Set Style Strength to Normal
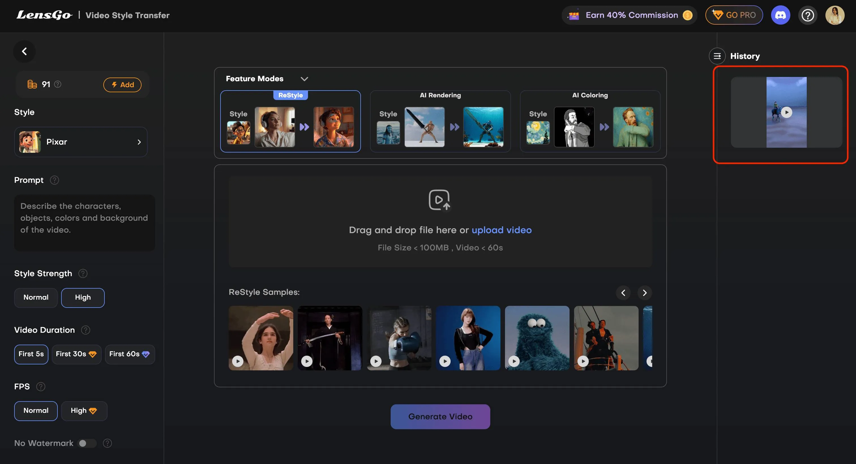 click(x=36, y=298)
